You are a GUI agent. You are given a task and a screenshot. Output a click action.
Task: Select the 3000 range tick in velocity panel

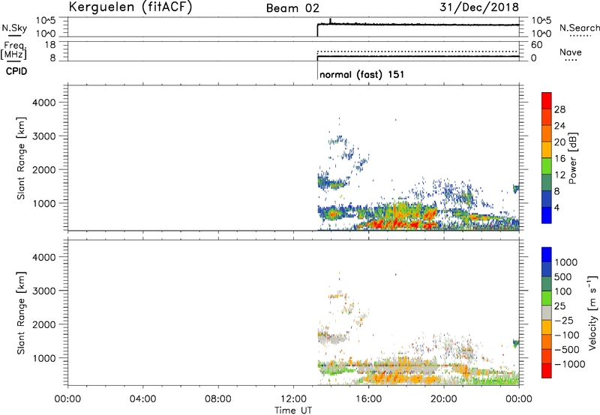tap(43, 291)
